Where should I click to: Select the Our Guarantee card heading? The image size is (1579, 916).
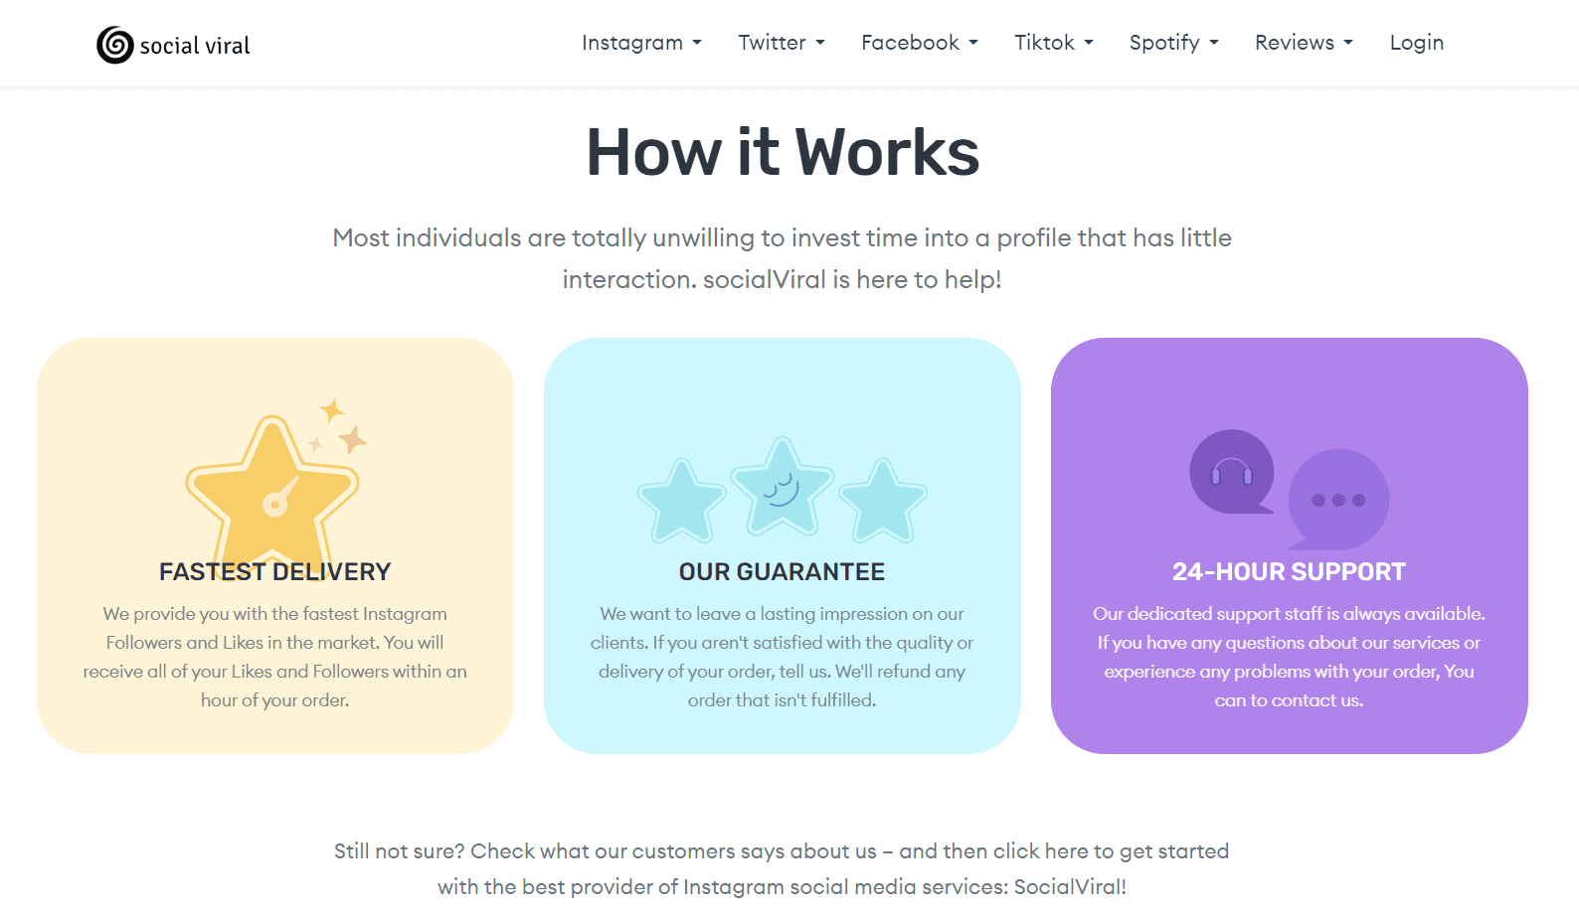[x=782, y=572]
